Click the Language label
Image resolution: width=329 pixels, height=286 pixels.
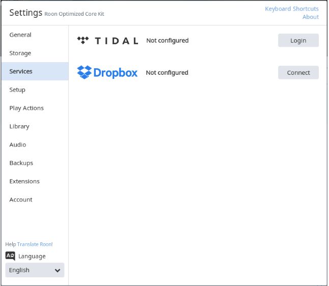click(x=32, y=256)
